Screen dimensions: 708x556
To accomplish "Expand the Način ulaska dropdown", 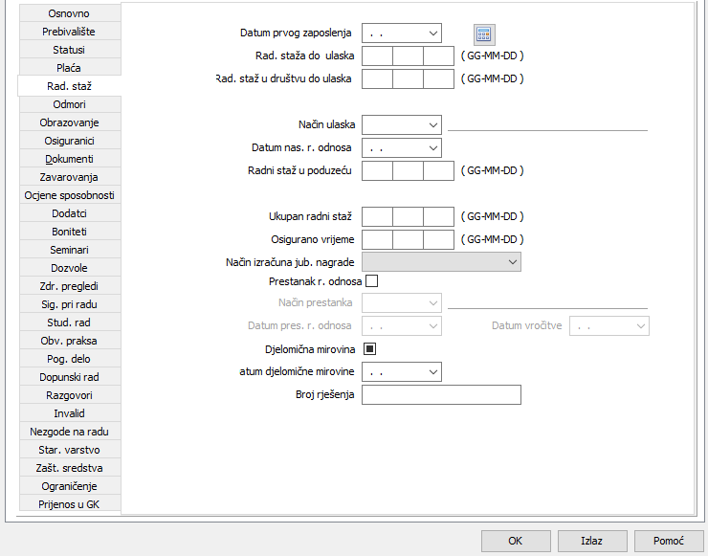I will 433,124.
